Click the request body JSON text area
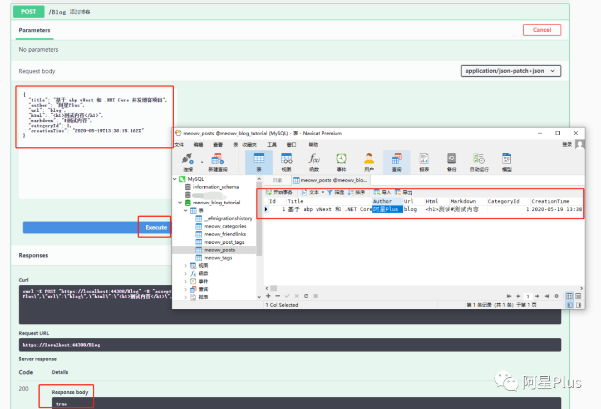This screenshot has width=601, height=409. click(x=95, y=142)
